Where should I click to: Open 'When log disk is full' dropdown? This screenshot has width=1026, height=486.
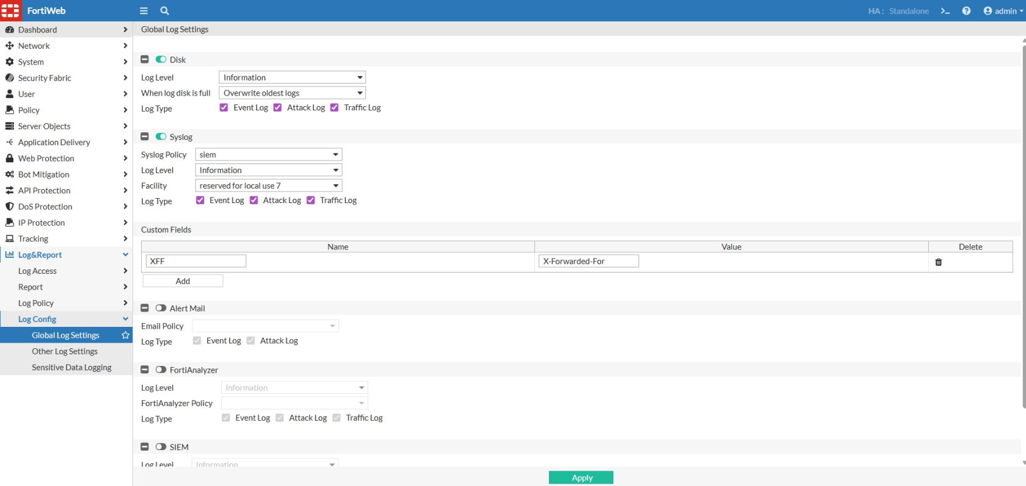click(x=293, y=93)
